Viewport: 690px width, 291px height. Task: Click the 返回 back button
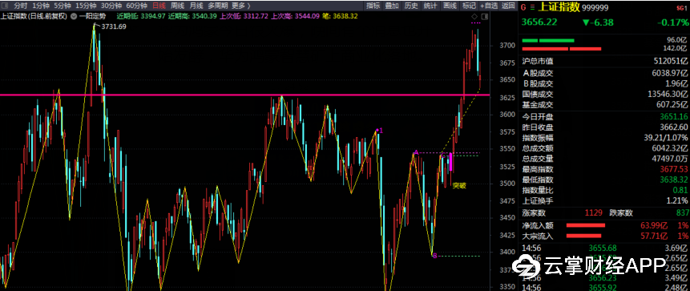click(x=508, y=6)
